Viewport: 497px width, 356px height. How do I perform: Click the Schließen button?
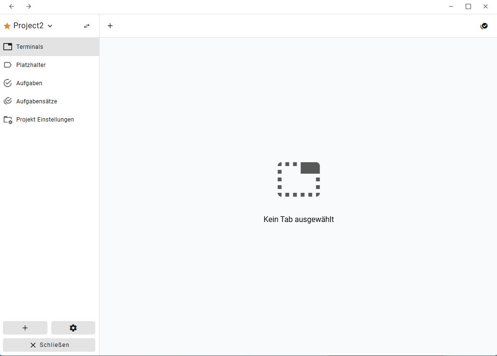49,345
